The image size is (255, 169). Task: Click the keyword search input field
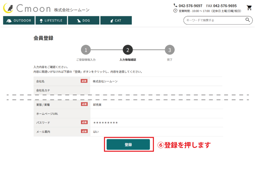pyautogui.click(x=214, y=20)
